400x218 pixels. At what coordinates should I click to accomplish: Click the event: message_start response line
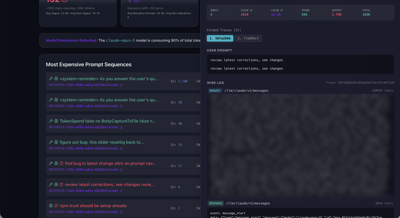point(228,213)
